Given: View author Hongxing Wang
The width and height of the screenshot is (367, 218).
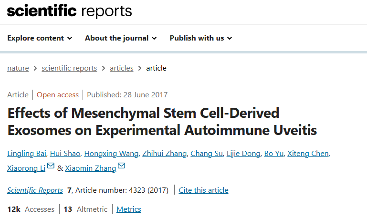Looking at the screenshot, I should tap(113, 153).
